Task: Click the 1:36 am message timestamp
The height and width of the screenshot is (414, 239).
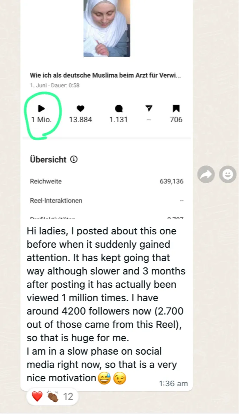Action: click(x=173, y=384)
